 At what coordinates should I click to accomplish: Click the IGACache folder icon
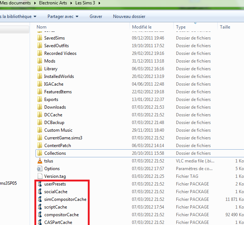[40, 84]
